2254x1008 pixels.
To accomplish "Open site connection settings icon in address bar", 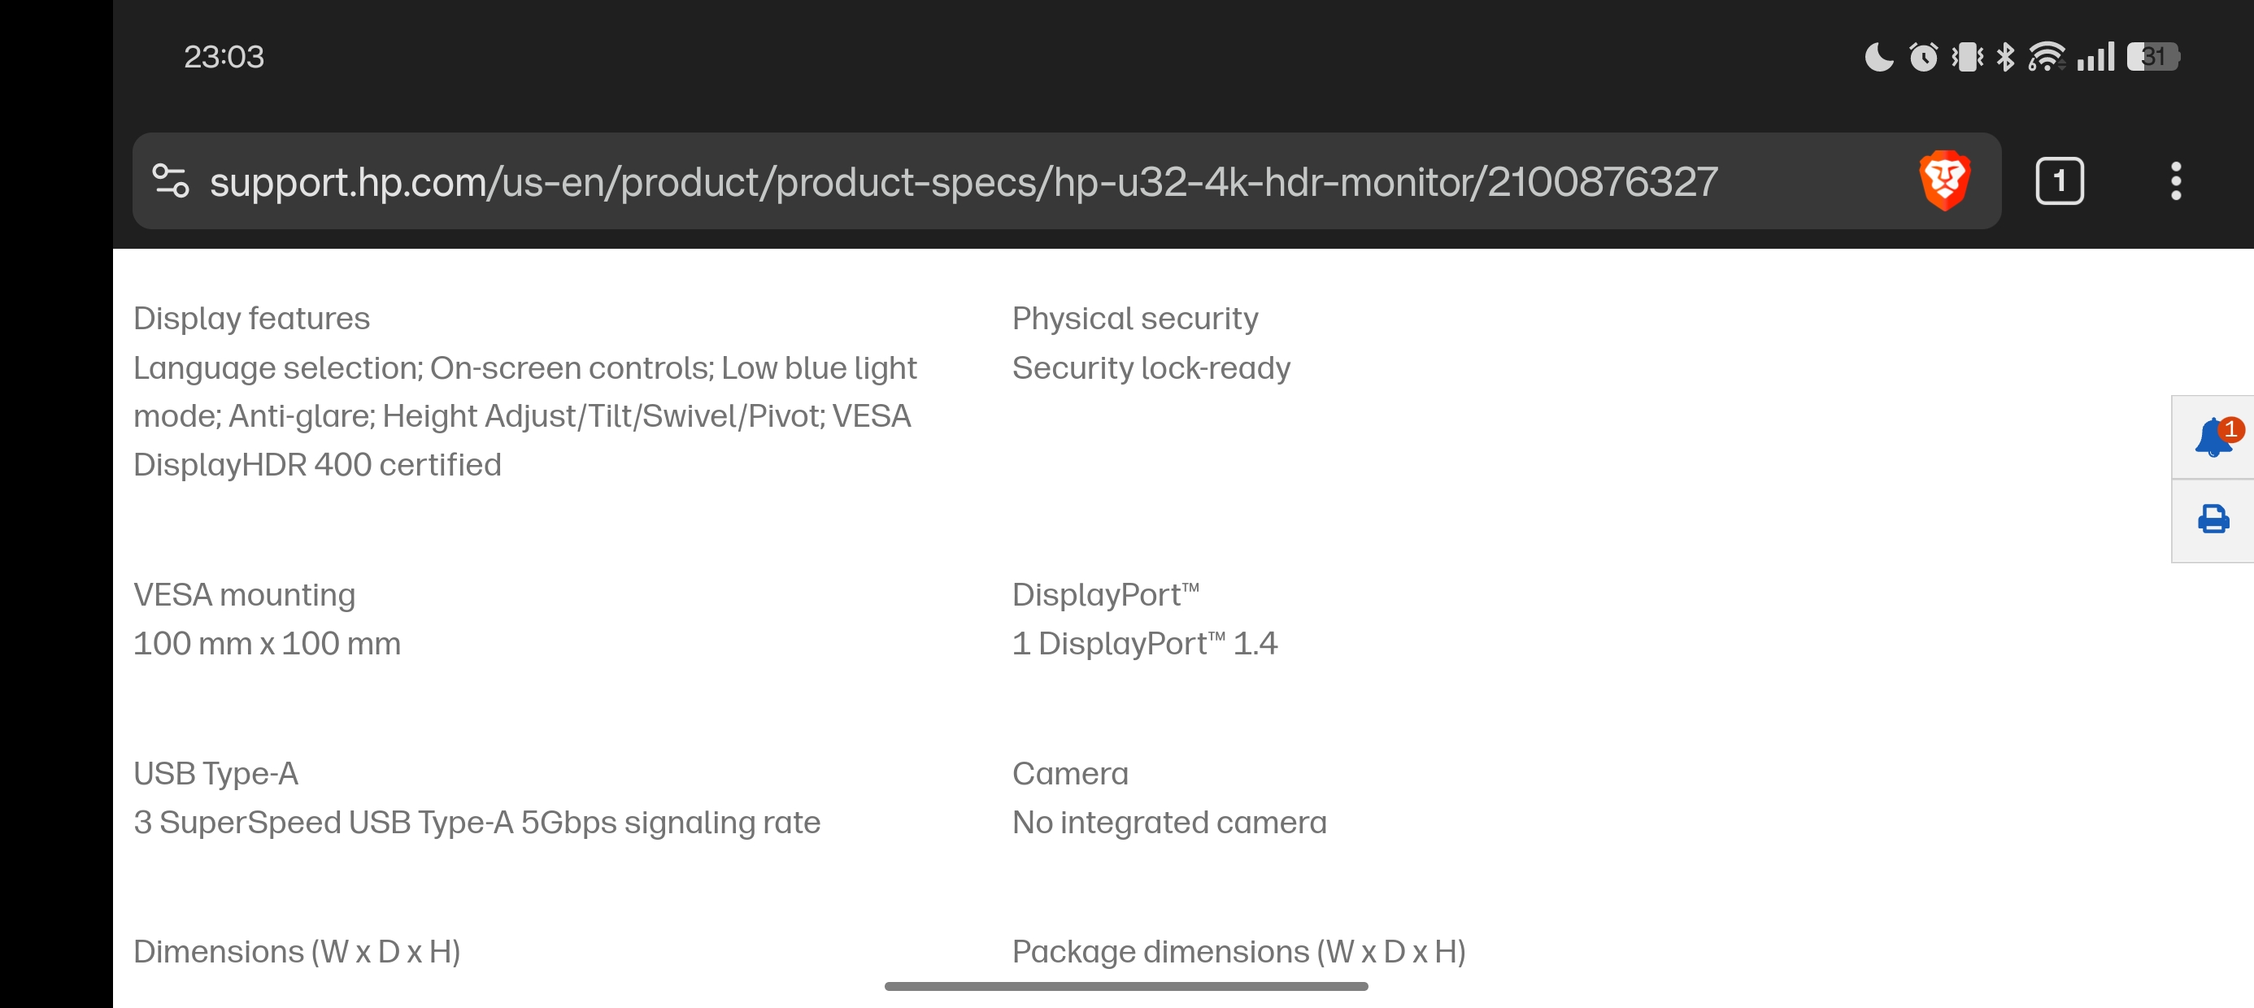I will coord(172,180).
